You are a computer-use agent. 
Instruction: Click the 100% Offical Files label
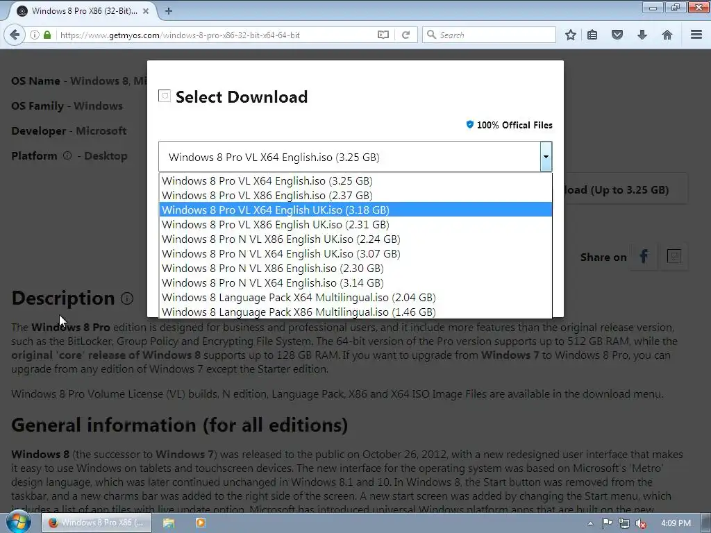pos(515,125)
